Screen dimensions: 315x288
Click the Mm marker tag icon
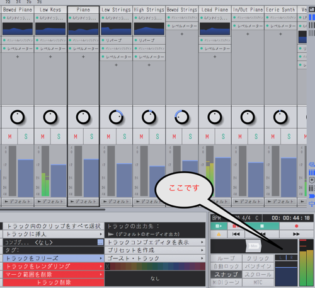(254, 246)
